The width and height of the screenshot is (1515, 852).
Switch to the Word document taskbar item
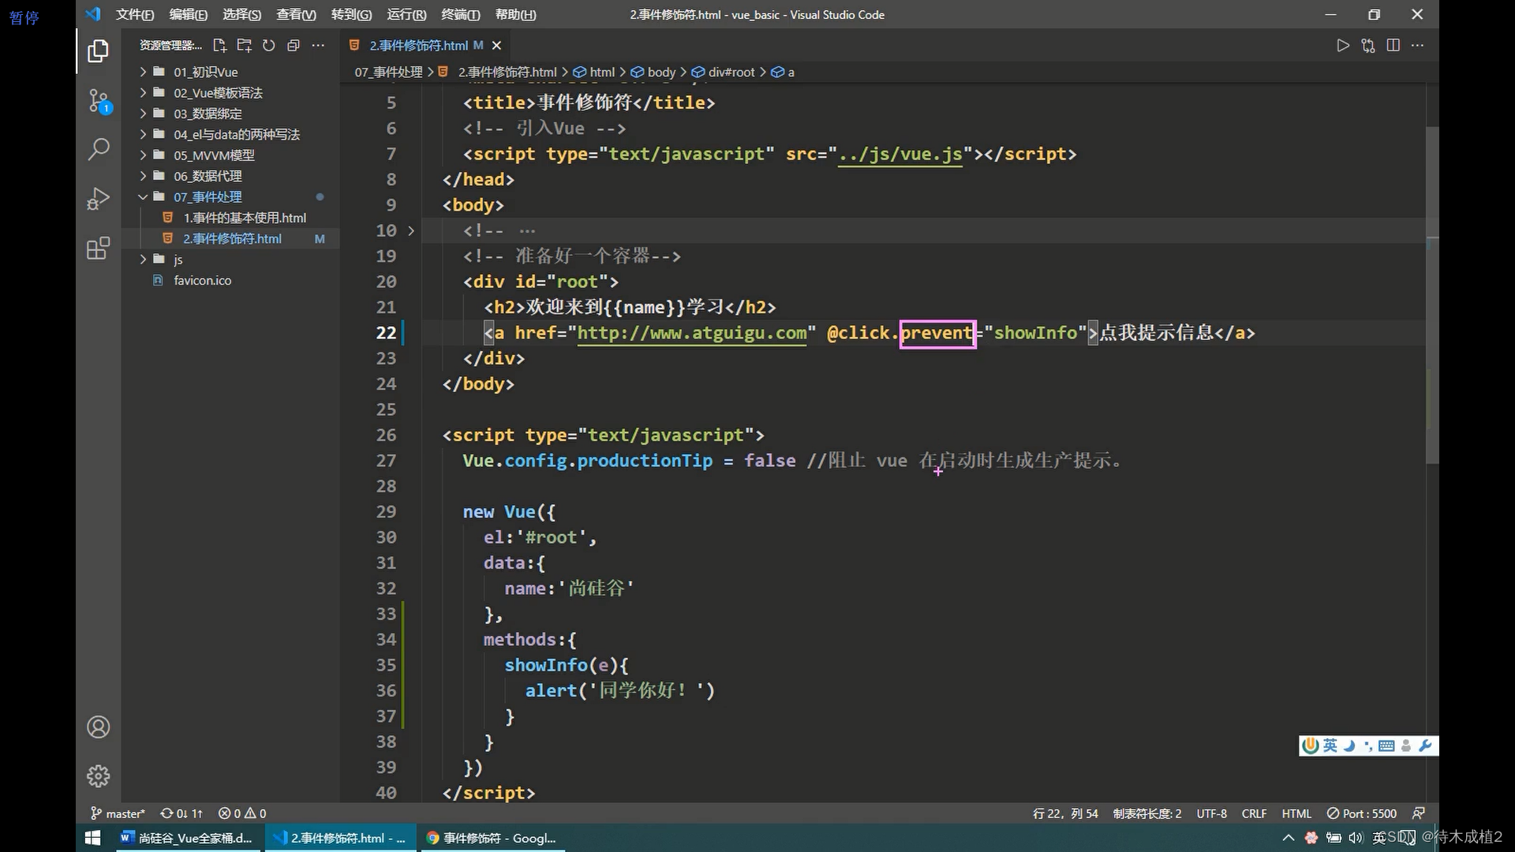[x=186, y=838]
